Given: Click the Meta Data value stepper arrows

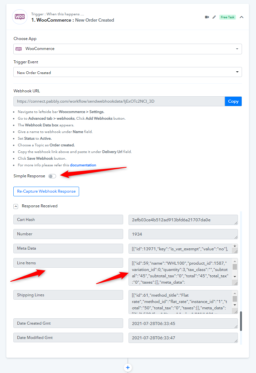Looking at the screenshot, I should 235,246.
